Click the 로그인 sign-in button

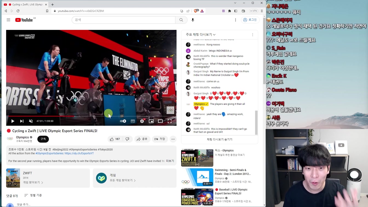coord(250,20)
